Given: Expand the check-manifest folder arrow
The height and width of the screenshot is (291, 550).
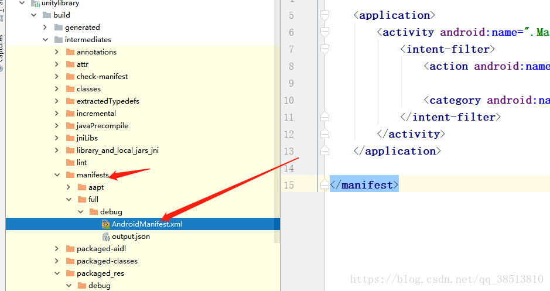Looking at the screenshot, I should [57, 77].
